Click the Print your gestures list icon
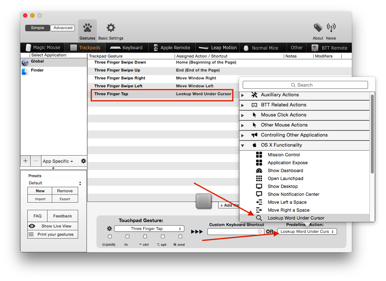The height and width of the screenshot is (281, 386). [31, 234]
